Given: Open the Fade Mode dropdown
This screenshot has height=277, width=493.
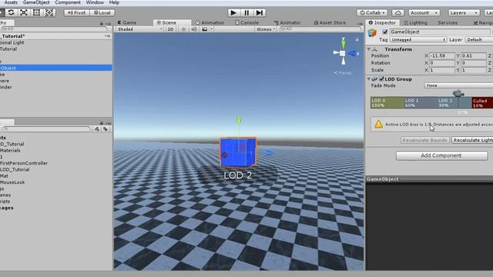Looking at the screenshot, I should [x=459, y=85].
